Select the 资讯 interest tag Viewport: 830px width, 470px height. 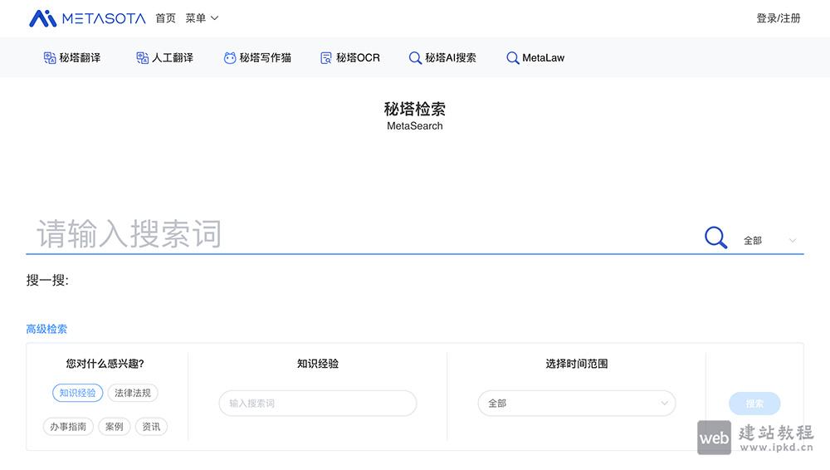point(151,427)
